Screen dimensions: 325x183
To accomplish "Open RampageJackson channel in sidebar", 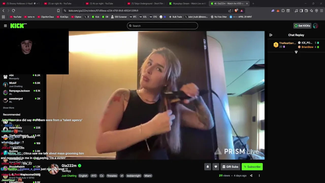I will pyautogui.click(x=22, y=92).
